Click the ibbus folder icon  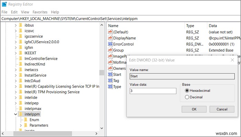pos(21,25)
